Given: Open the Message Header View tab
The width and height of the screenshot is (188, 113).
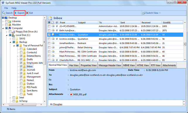Looking at the screenshot, I should 110,65.
